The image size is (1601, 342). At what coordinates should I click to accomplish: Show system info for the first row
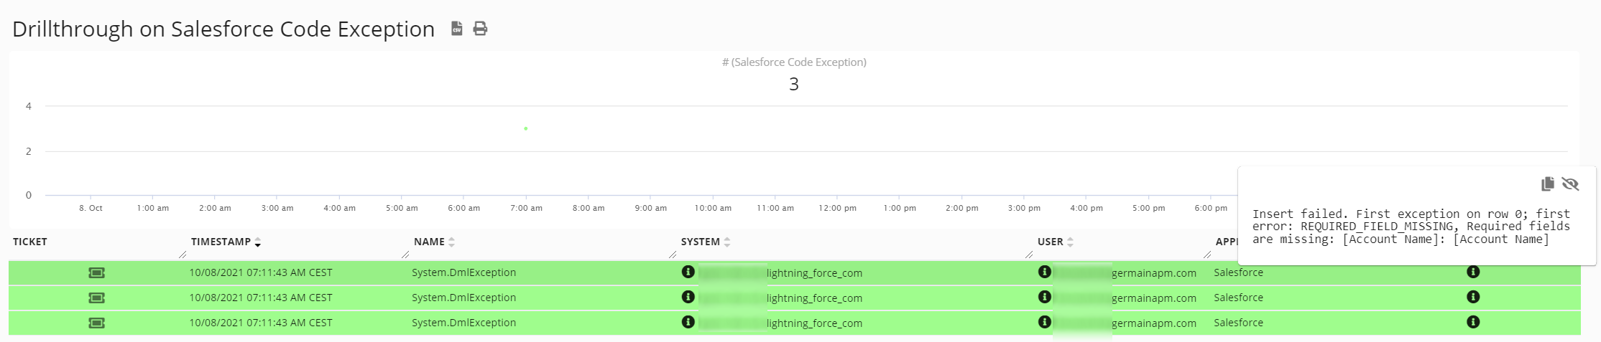[x=688, y=272]
